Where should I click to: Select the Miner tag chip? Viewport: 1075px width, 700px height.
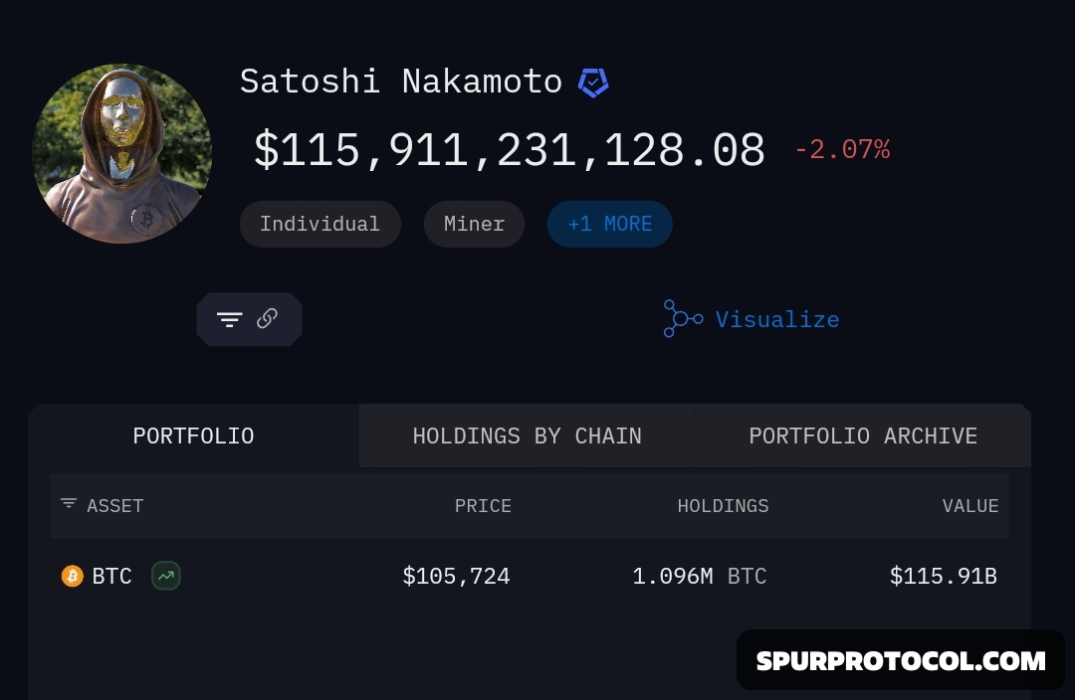click(x=475, y=224)
